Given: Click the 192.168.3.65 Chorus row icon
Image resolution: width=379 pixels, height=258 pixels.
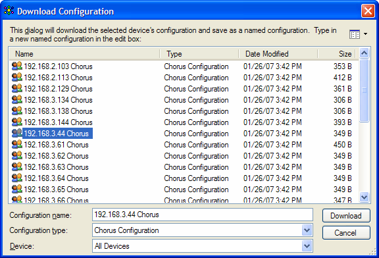Looking at the screenshot, I should point(17,190).
